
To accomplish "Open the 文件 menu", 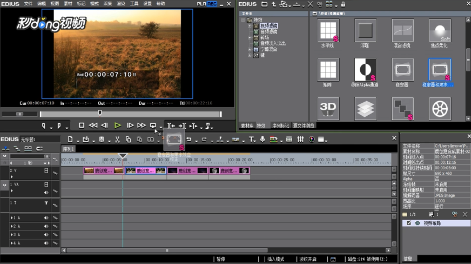I will click(28, 4).
